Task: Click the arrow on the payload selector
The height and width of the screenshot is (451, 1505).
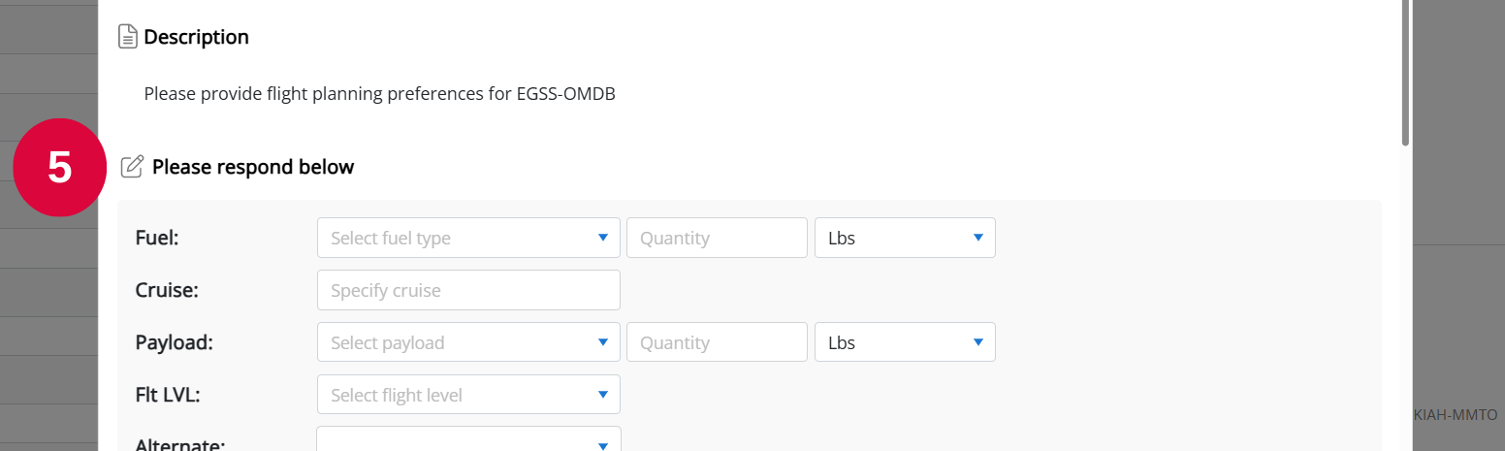Action: (x=603, y=342)
